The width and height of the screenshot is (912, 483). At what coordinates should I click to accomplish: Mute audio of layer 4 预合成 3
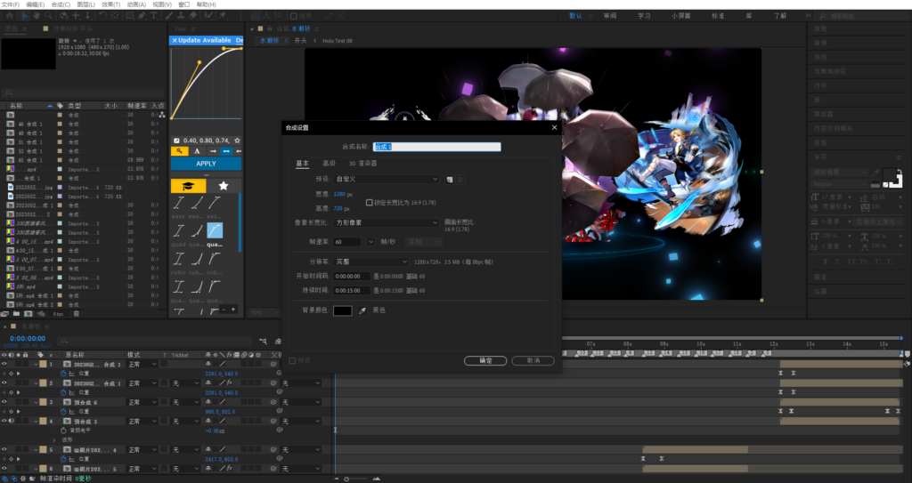click(11, 421)
